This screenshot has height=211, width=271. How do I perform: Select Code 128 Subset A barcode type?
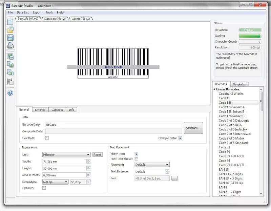pos(232,107)
